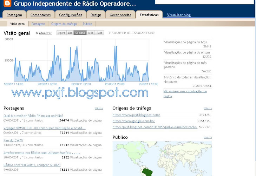Click the Visualizar blog link

pos(179,15)
